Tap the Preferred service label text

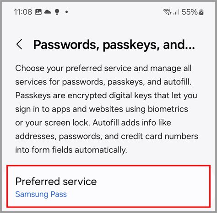(56, 181)
